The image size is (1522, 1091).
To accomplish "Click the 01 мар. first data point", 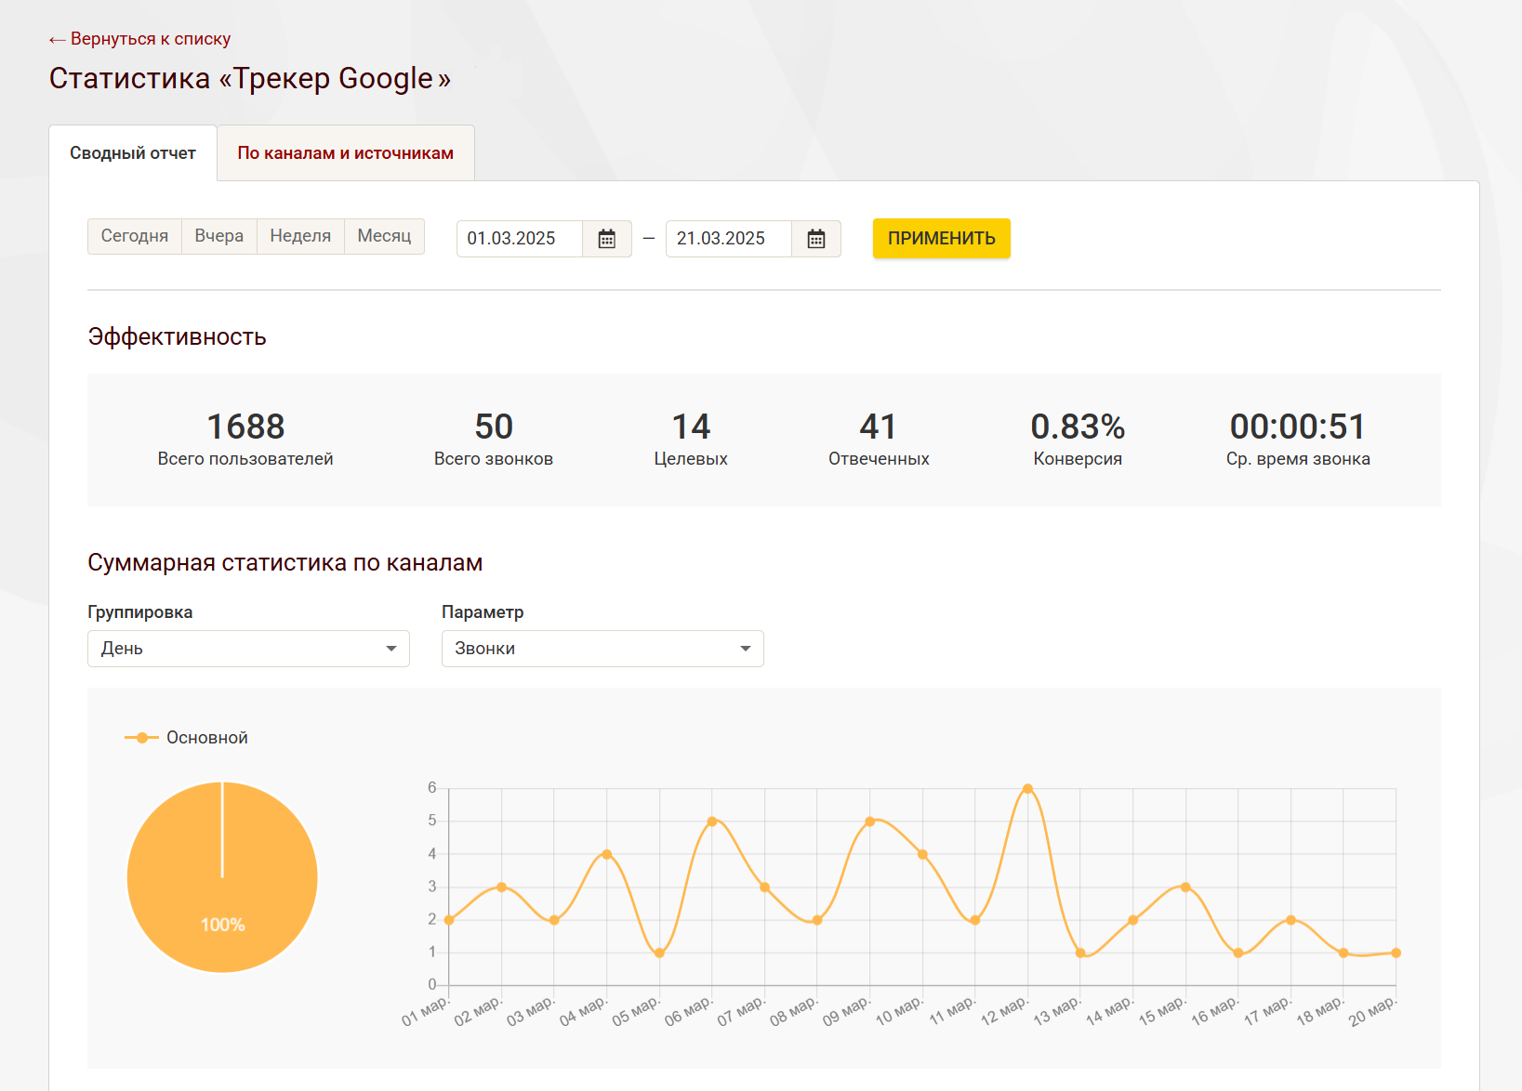I will point(449,920).
